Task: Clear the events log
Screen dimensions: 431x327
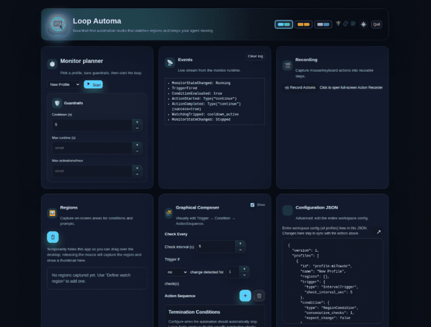Action: (x=255, y=56)
